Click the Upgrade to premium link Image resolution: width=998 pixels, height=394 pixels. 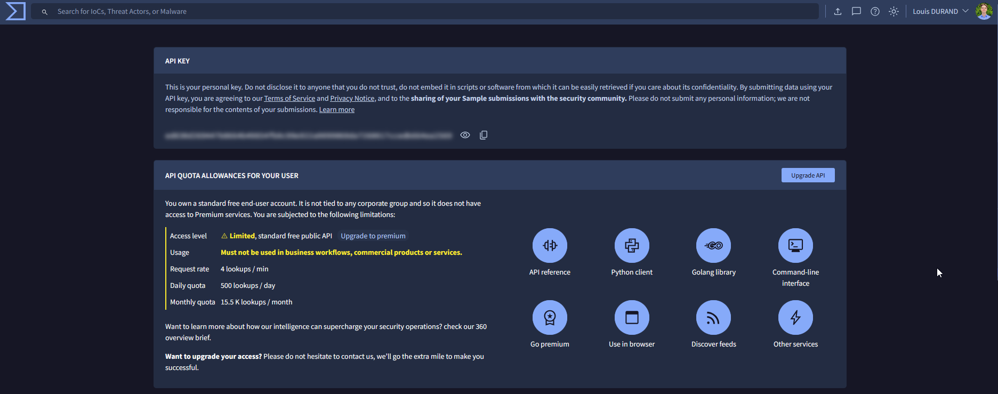click(x=373, y=236)
